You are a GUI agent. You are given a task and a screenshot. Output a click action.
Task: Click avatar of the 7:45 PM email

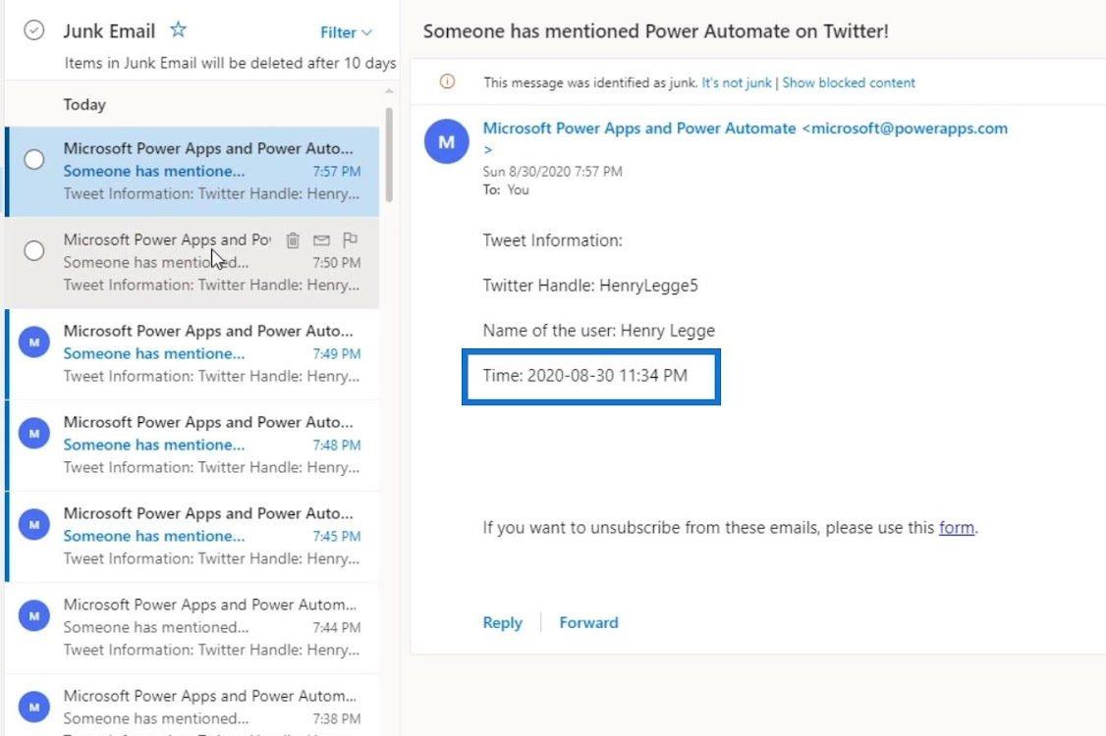[x=33, y=524]
